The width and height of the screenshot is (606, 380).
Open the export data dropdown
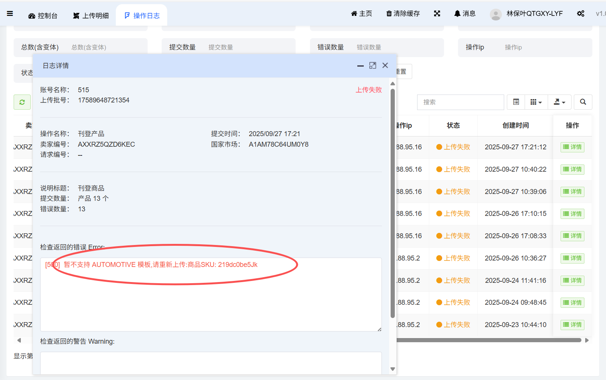click(559, 102)
